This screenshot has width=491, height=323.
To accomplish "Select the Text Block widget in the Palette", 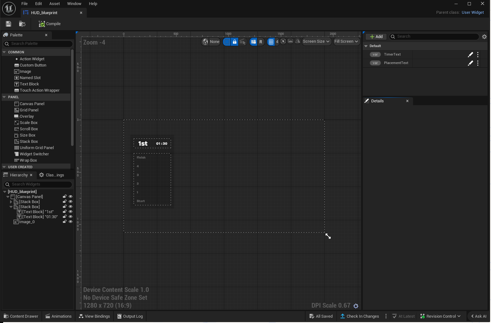I will click(x=29, y=84).
